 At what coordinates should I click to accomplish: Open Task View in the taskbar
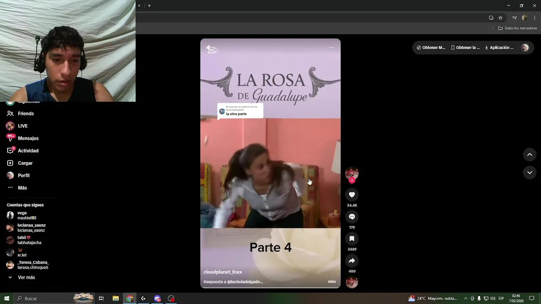tap(101, 299)
